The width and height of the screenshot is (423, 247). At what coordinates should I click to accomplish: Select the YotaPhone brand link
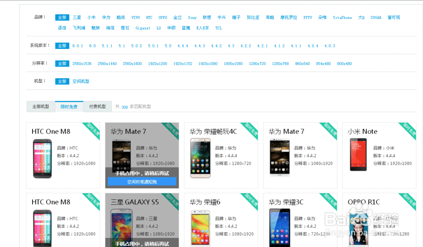[342, 17]
